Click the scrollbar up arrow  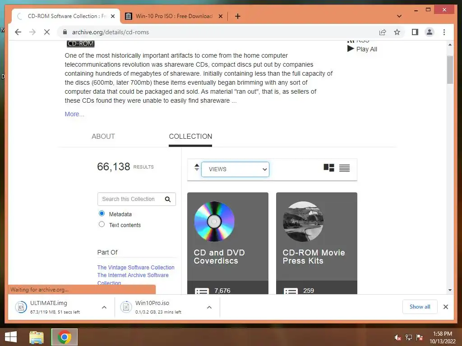tap(450, 45)
